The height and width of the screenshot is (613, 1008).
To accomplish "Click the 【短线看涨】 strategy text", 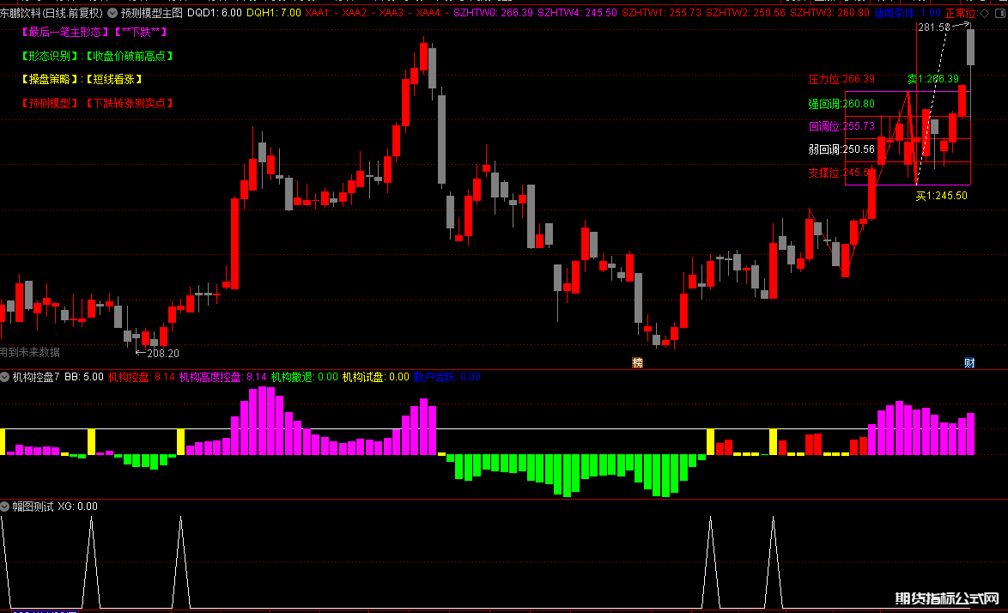I will [x=114, y=80].
